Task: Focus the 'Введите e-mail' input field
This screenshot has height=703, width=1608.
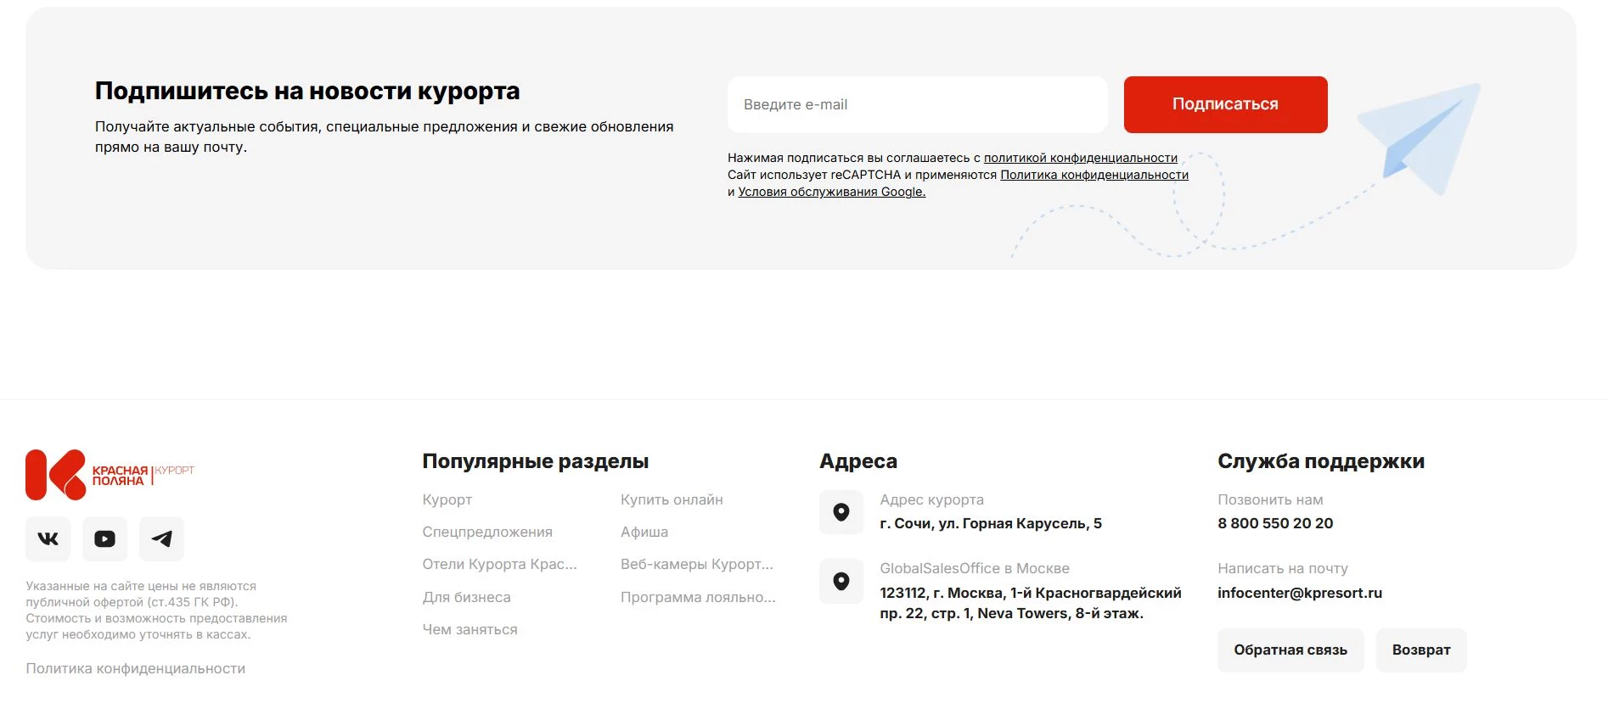Action: click(917, 105)
